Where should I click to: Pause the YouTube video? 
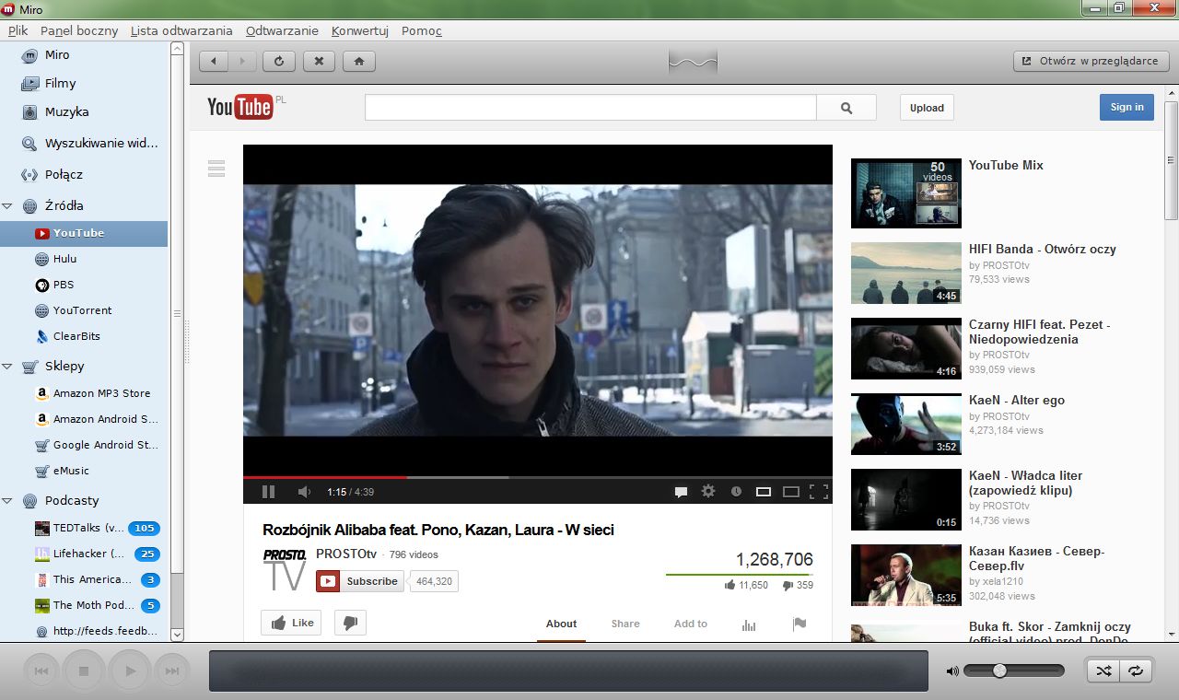(x=268, y=492)
